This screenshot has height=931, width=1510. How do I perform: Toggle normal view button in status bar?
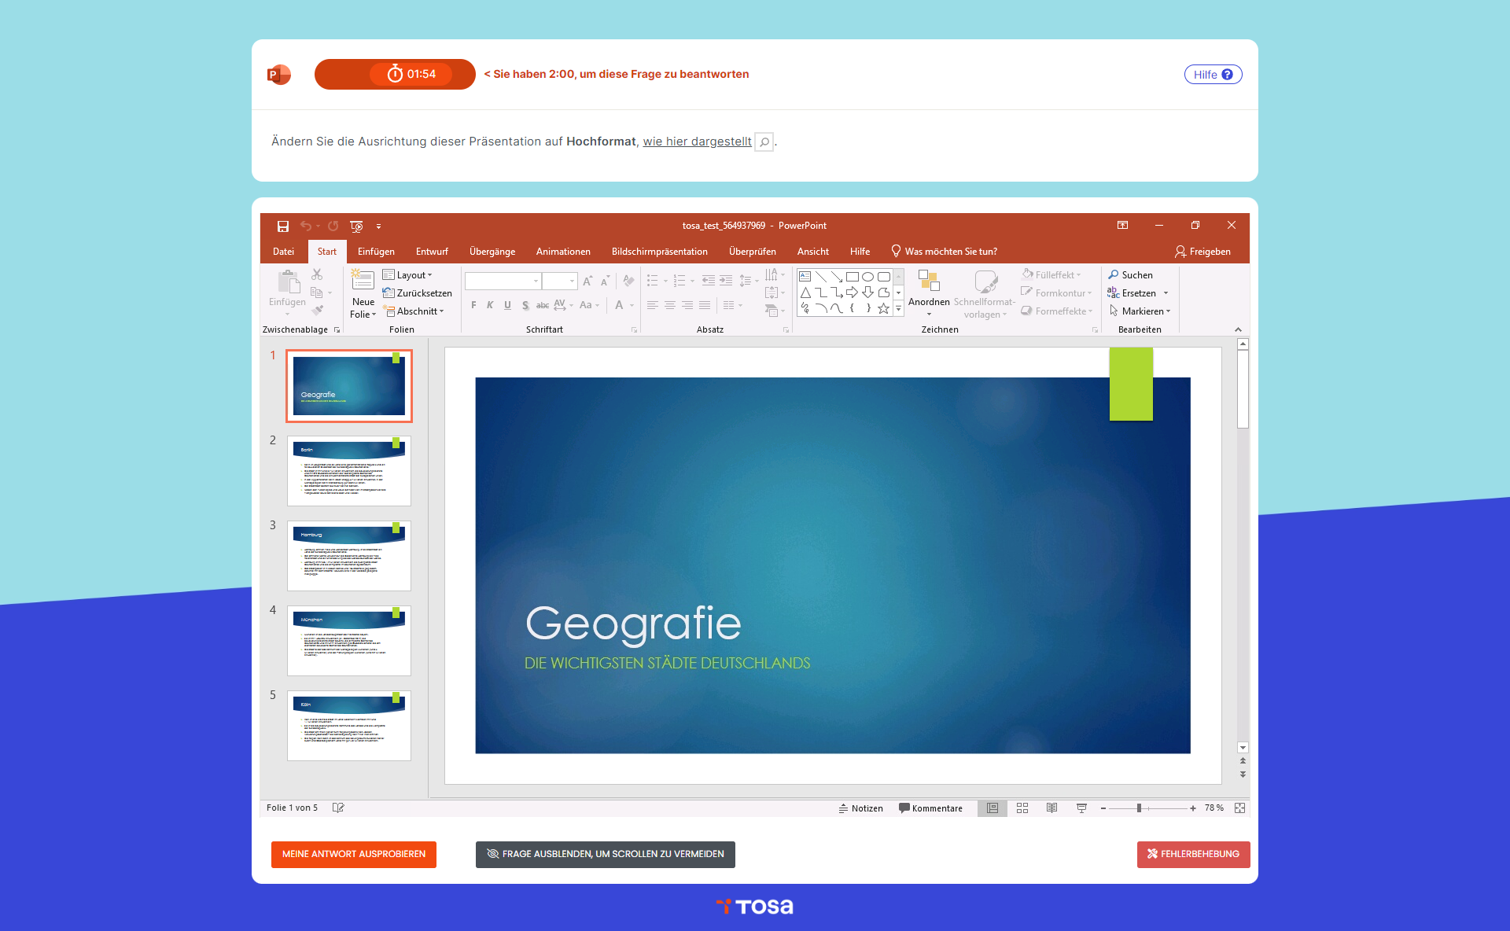(x=993, y=808)
